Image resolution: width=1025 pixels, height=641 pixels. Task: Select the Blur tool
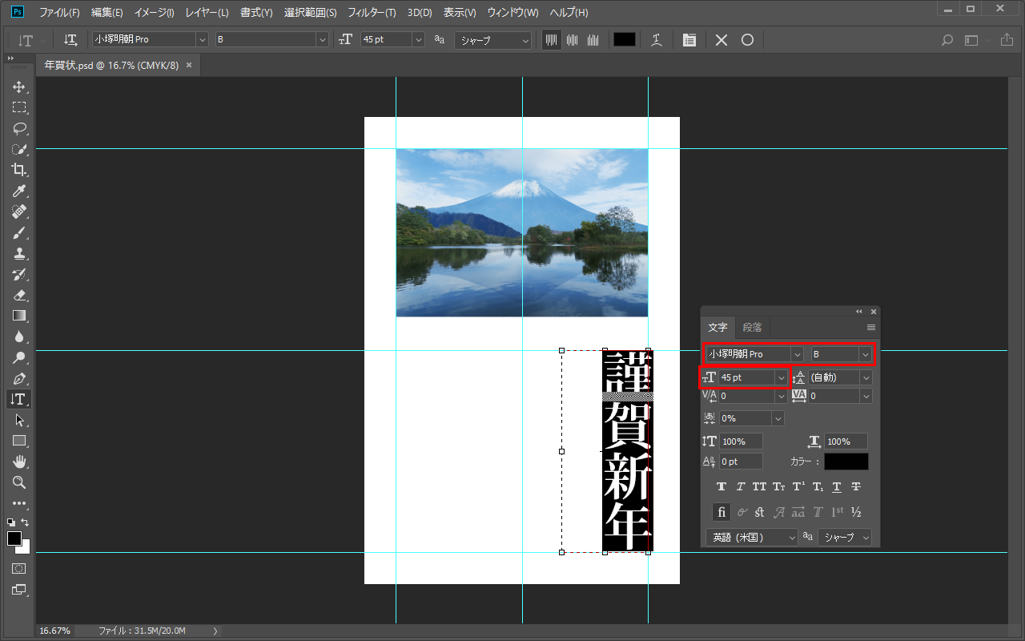19,337
